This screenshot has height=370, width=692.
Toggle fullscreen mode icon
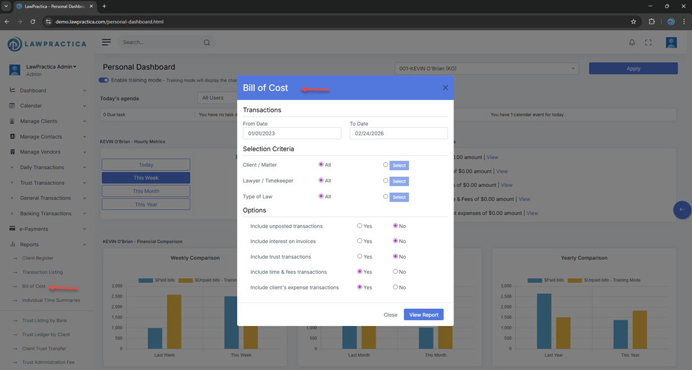(648, 43)
